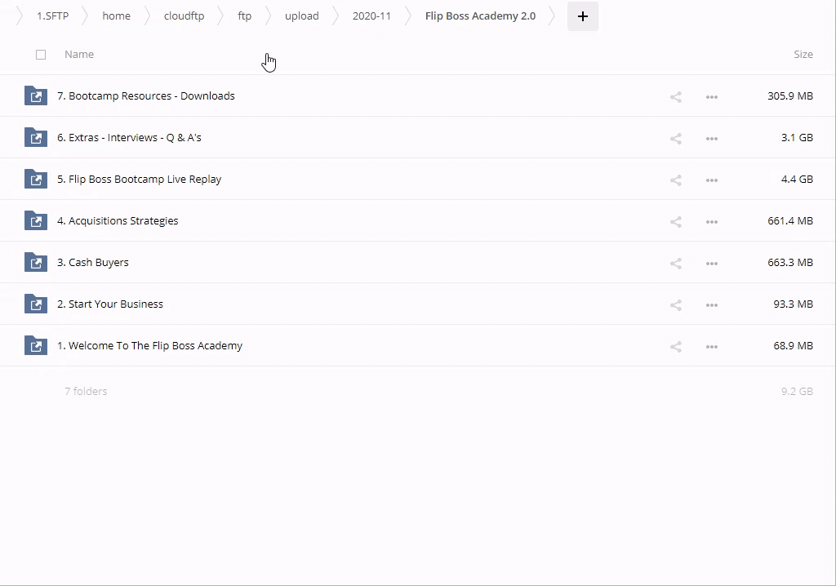Click share icon for Cash Buyers folder
The height and width of the screenshot is (586, 836).
[675, 263]
